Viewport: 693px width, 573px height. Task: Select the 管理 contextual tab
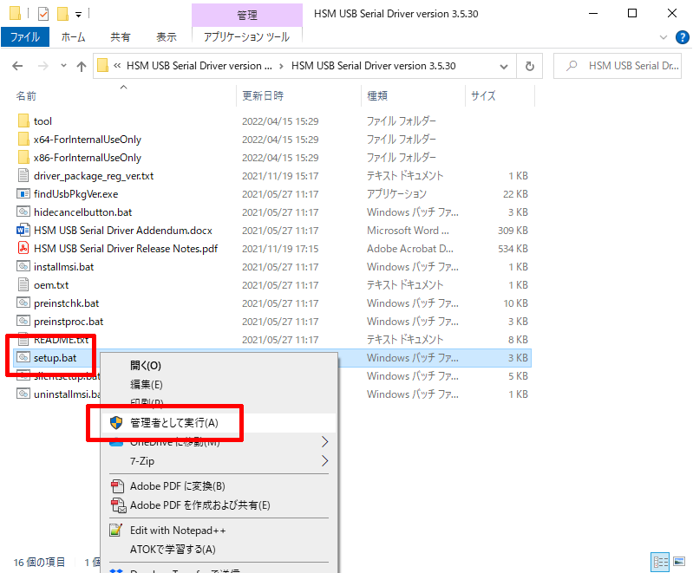(247, 15)
